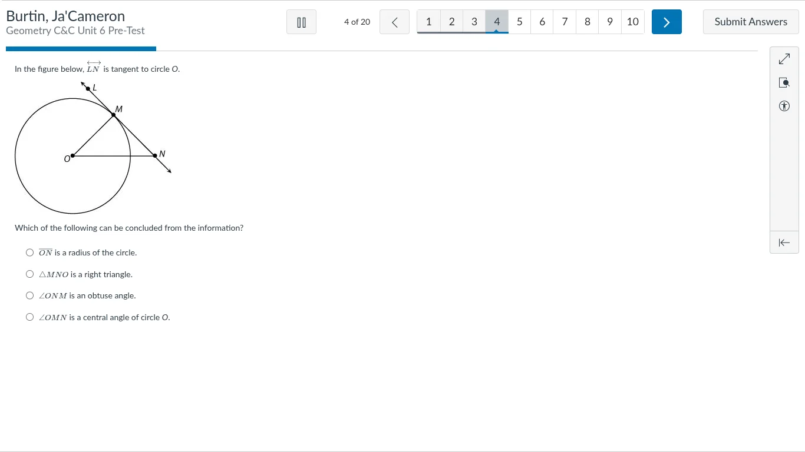
Task: Jump to question 1
Action: coord(428,22)
